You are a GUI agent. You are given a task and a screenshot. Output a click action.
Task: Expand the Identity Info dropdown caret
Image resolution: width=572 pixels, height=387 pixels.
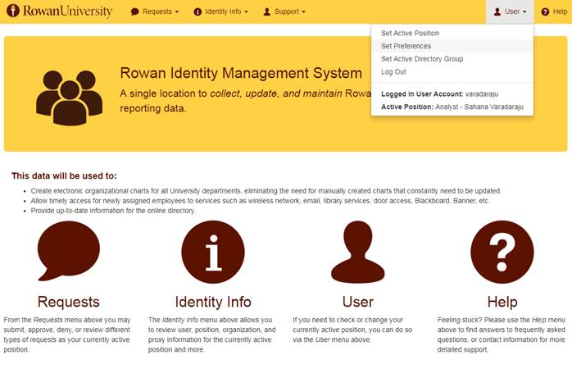pos(246,11)
